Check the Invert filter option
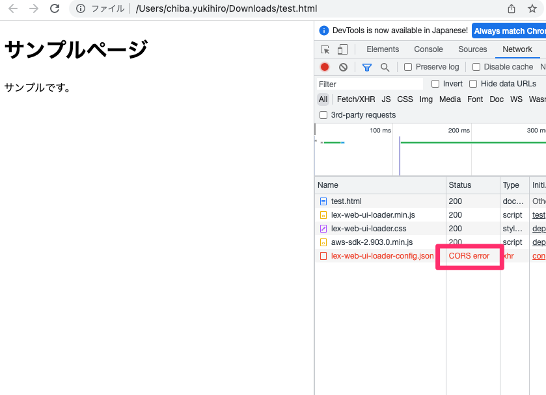 click(435, 84)
